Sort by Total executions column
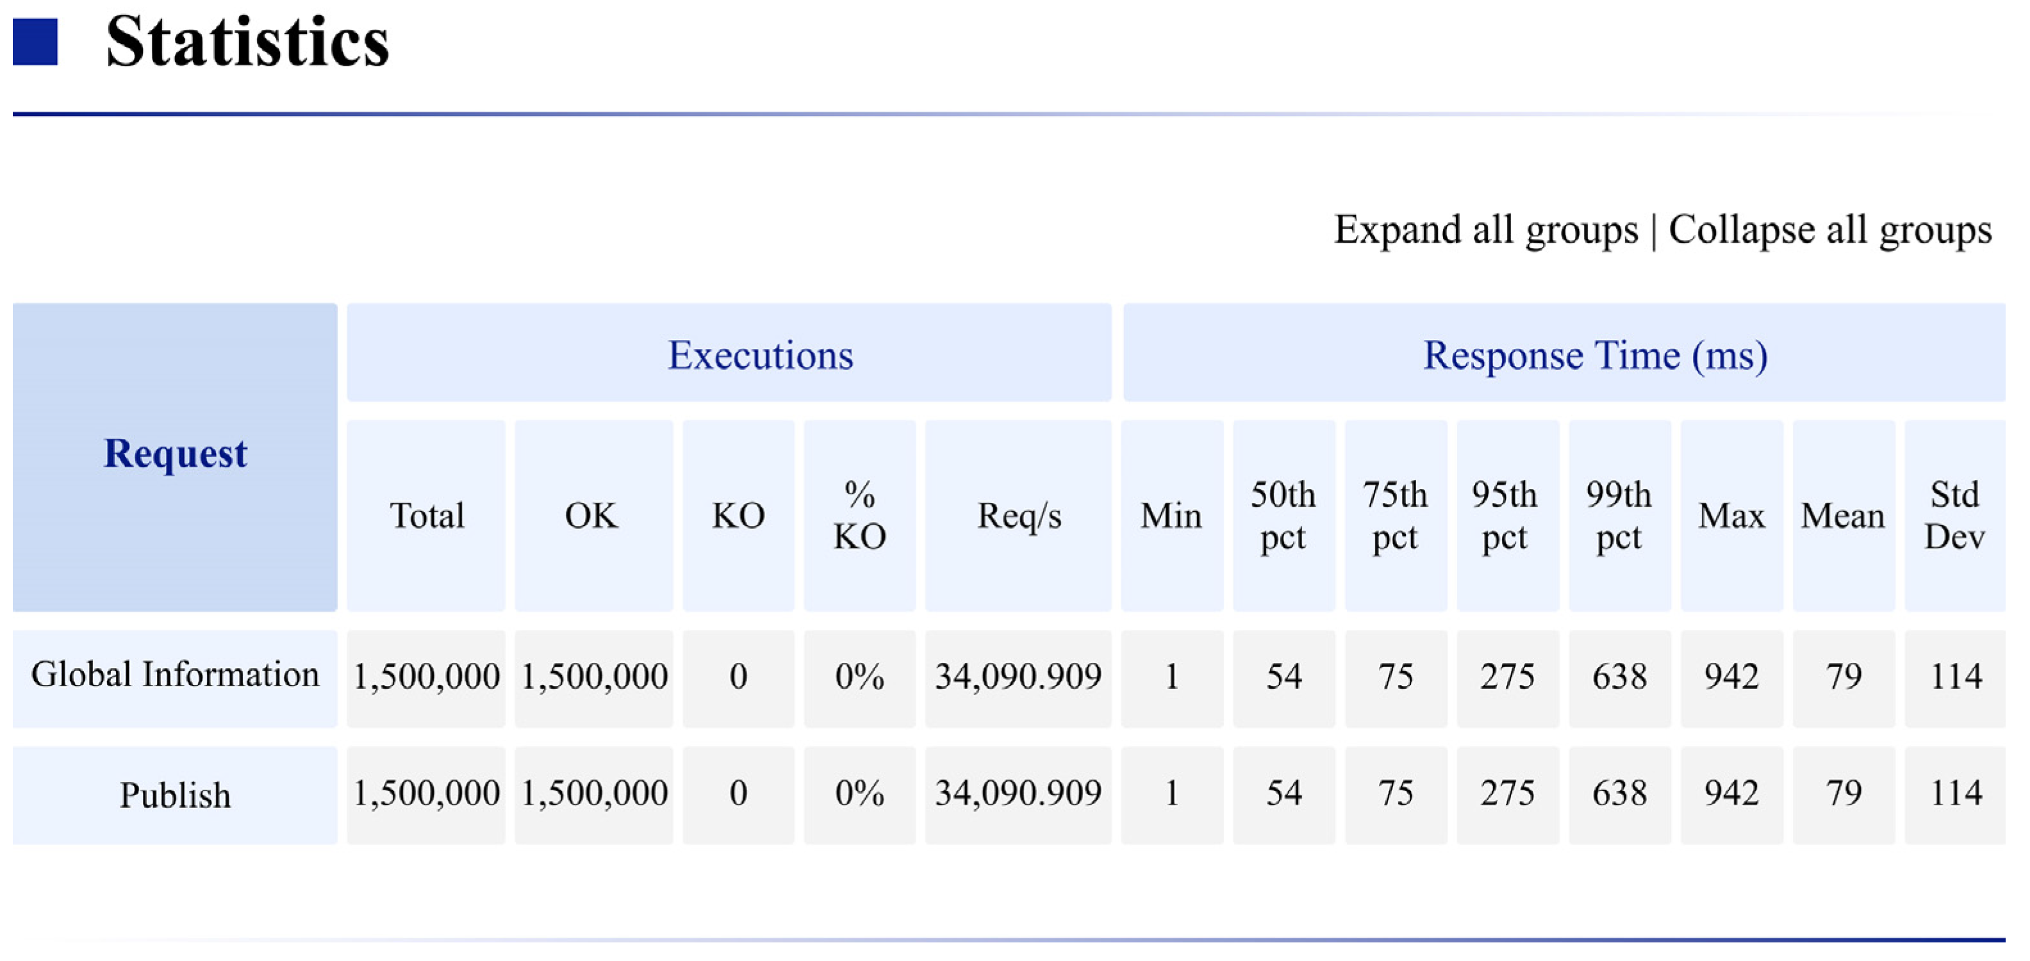This screenshot has width=2030, height=961. point(426,516)
